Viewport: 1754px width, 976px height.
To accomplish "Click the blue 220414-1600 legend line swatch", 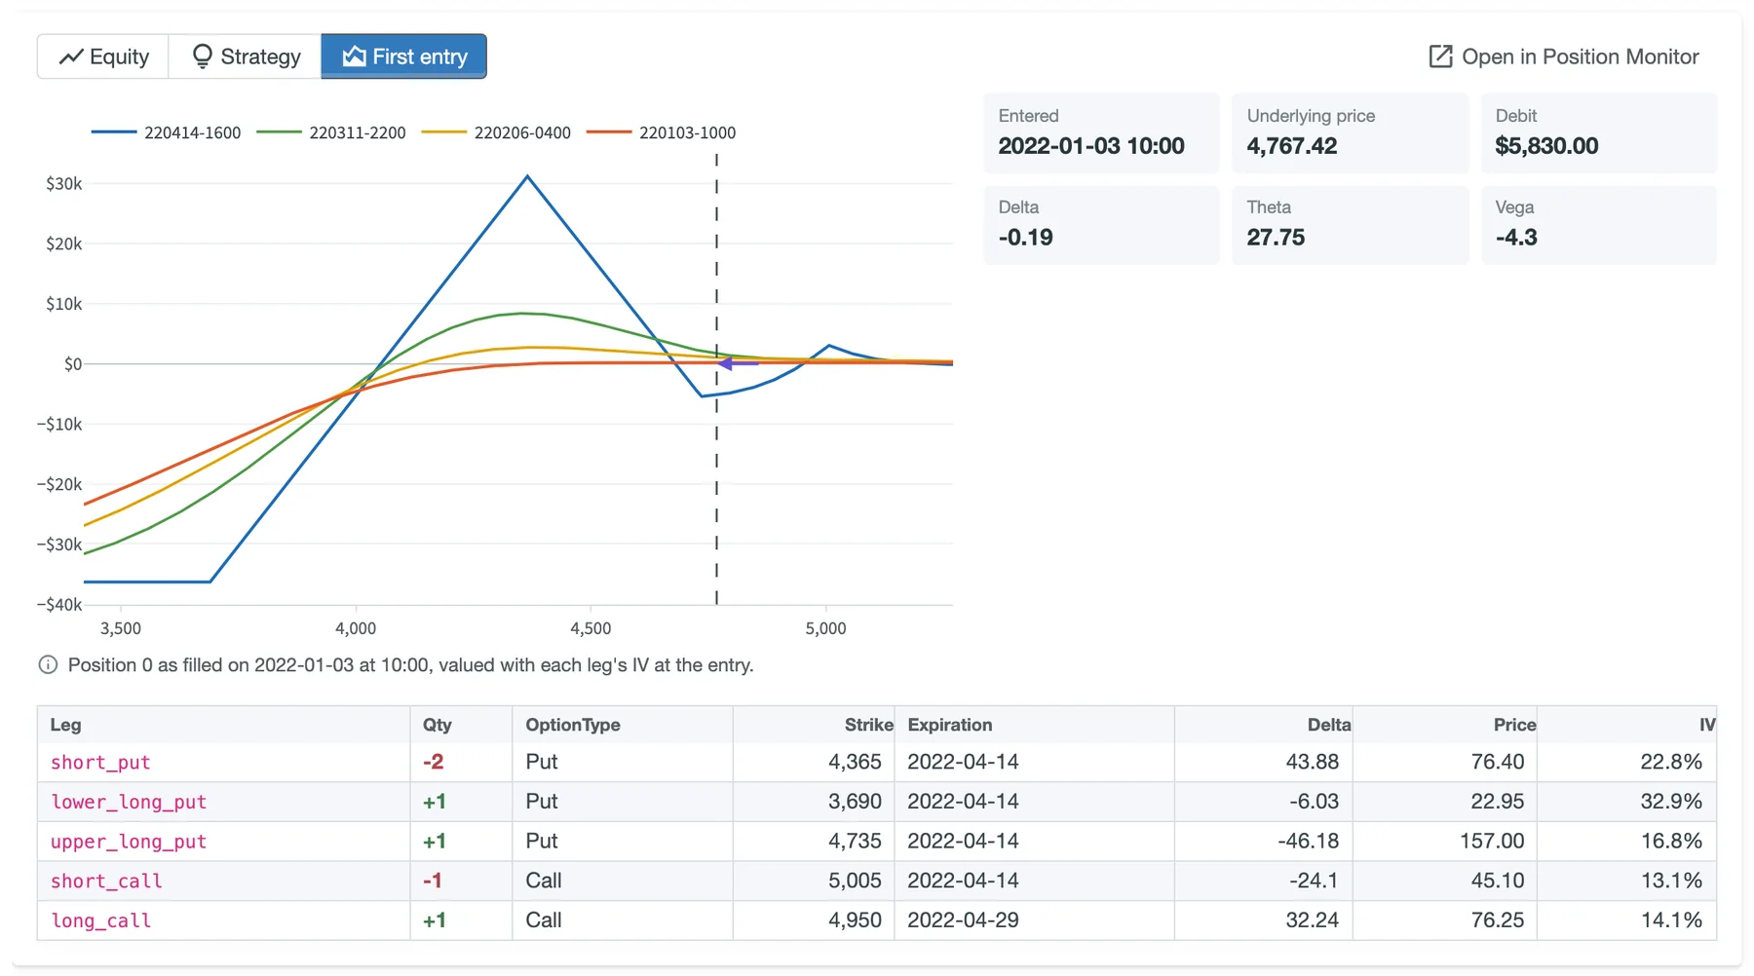I will [x=113, y=132].
